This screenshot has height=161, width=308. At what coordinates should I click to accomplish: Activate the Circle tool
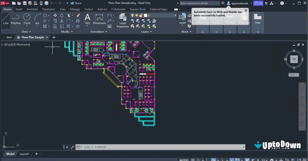click(27, 18)
